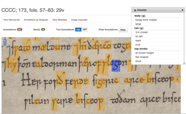Image resolution: width=186 pixels, height=114 pixels.
Task: Click 'at minim-height' top stroke feature
Action: (x=157, y=53)
